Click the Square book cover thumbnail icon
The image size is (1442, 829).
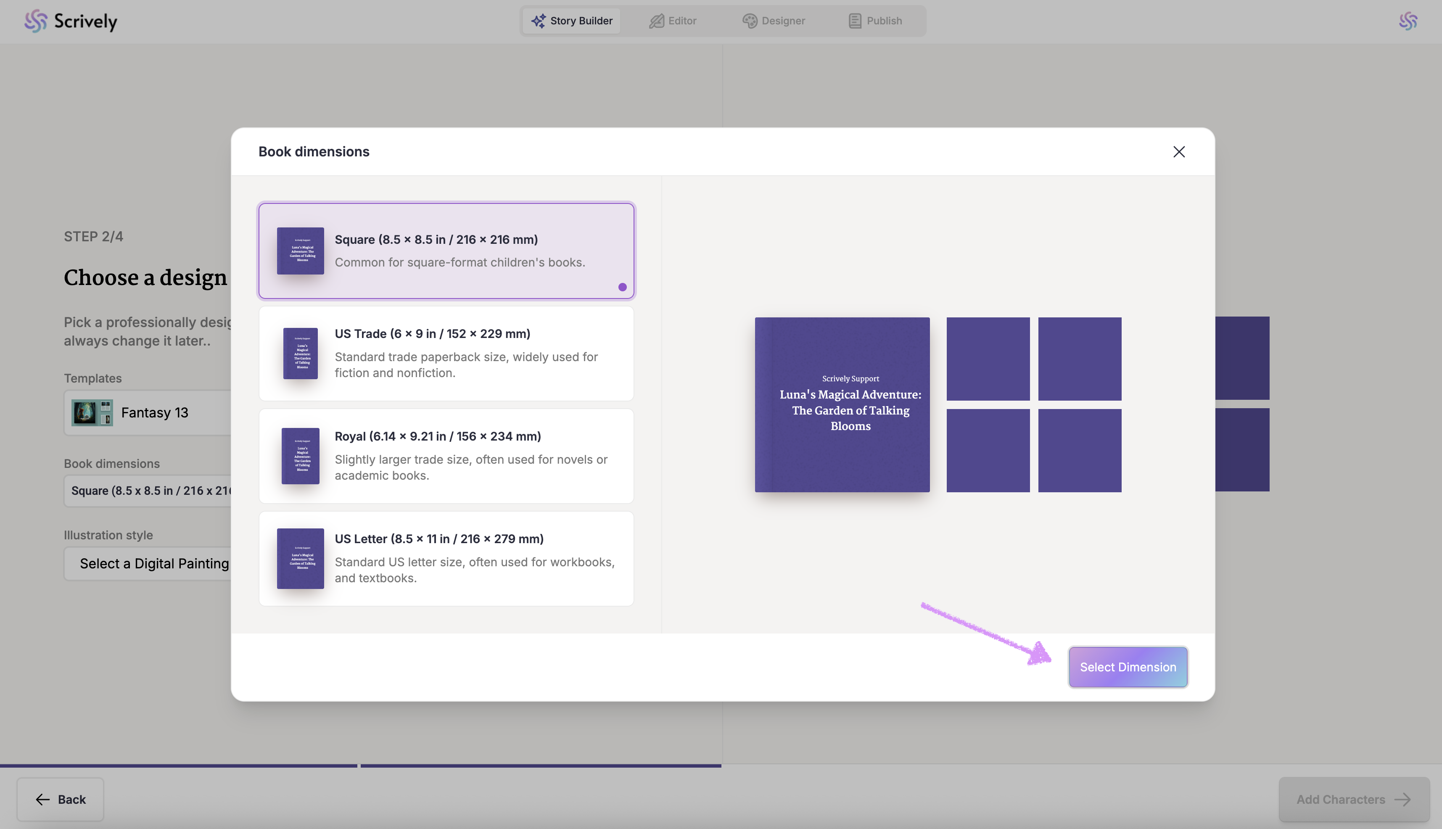pos(300,251)
